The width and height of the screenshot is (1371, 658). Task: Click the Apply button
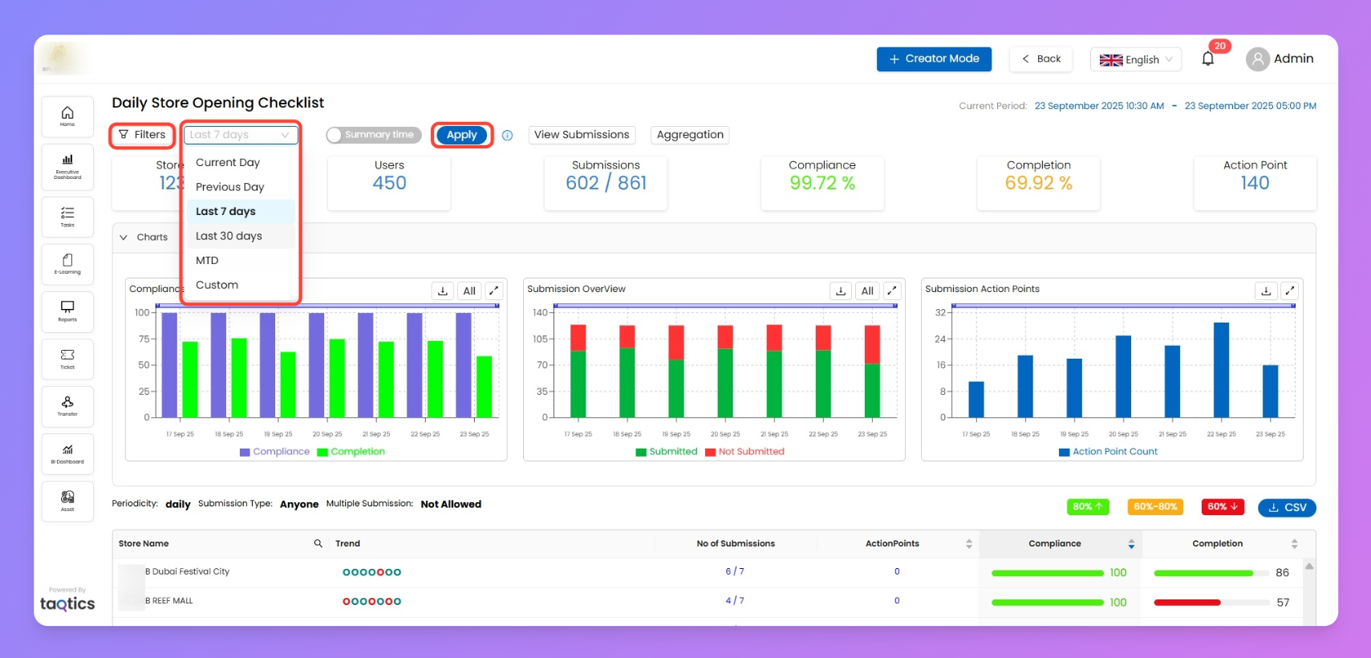click(461, 135)
